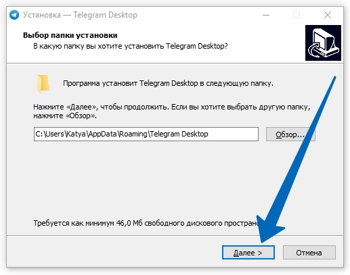Continue installation with Далее button
The image size is (350, 275).
click(248, 253)
